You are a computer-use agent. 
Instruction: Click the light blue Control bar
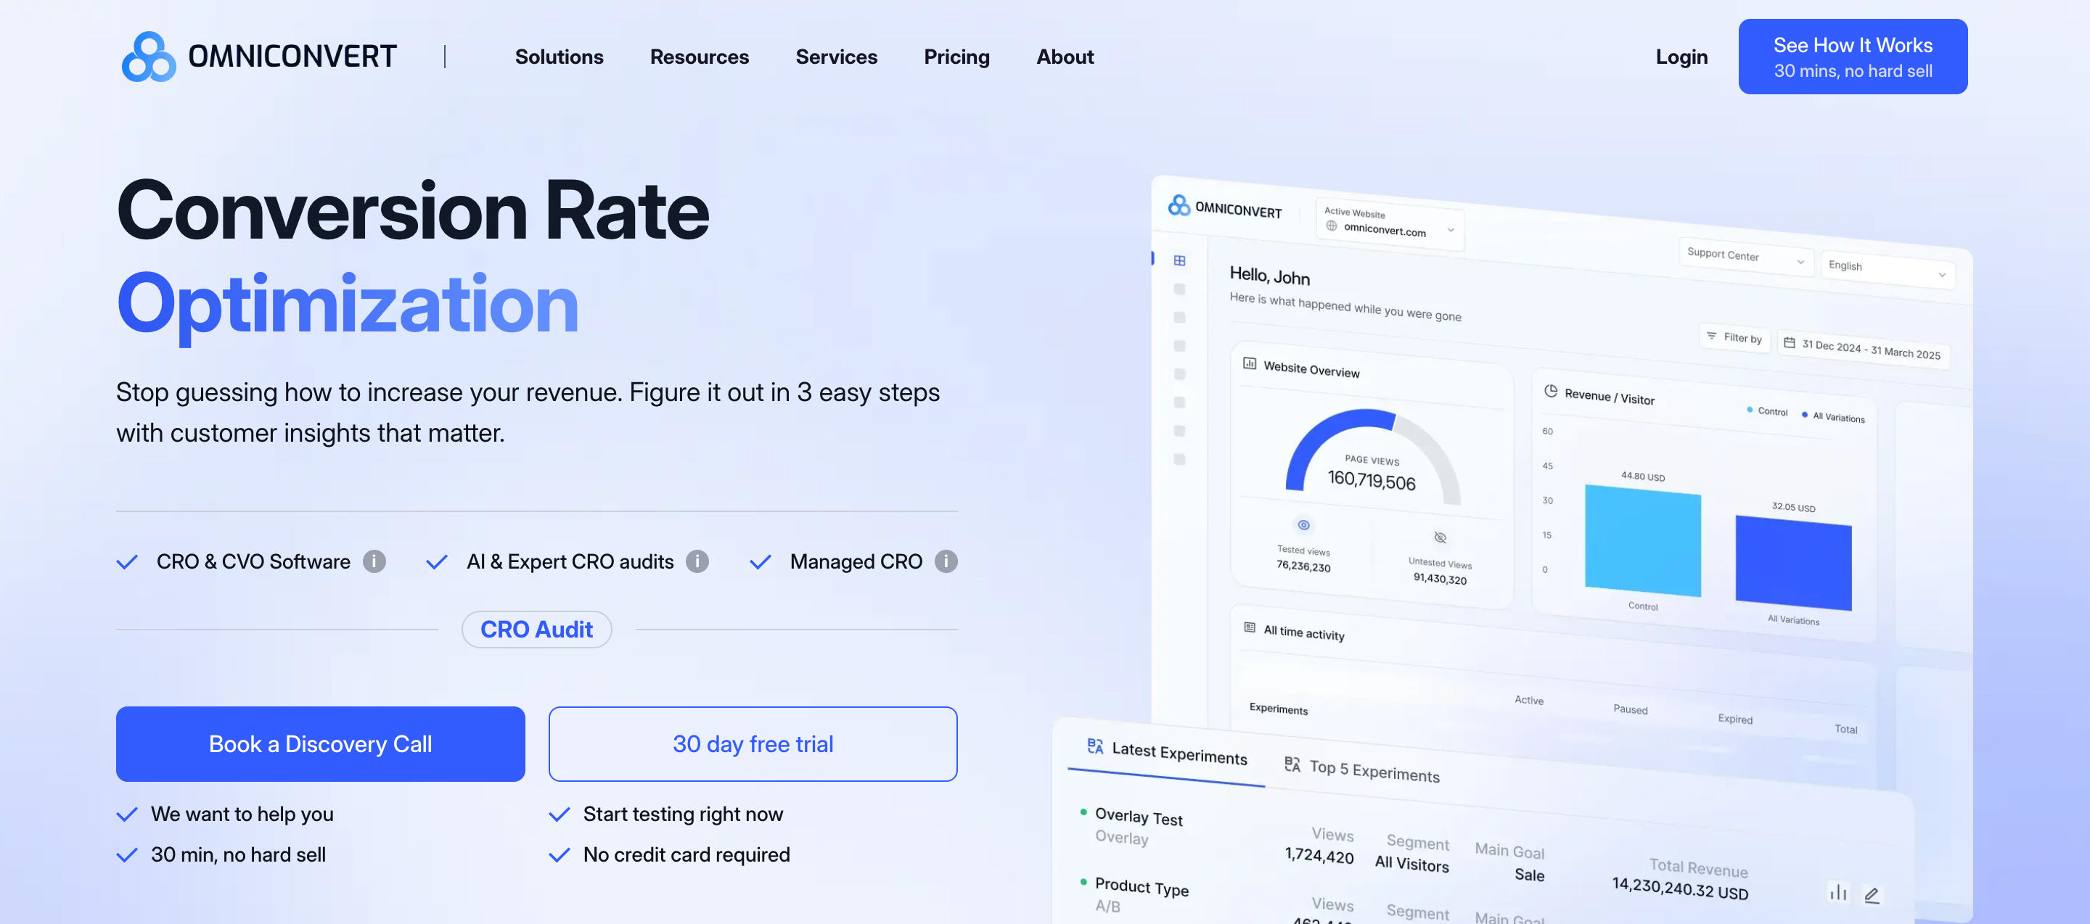[x=1642, y=540]
